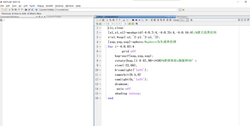Viewport: 250px width, 126px height.
Task: Multiply value by 1.1 button
Action: click(125, 24)
